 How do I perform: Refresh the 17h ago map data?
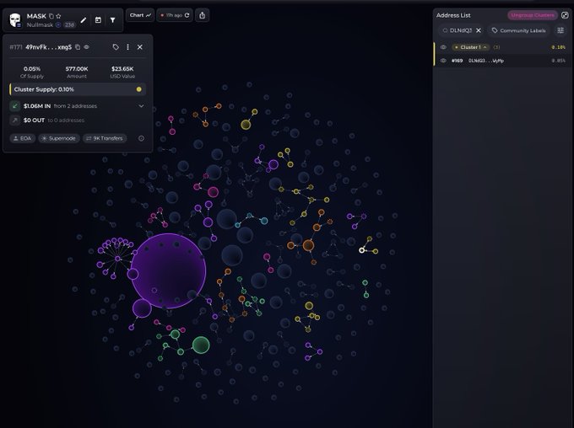[187, 15]
